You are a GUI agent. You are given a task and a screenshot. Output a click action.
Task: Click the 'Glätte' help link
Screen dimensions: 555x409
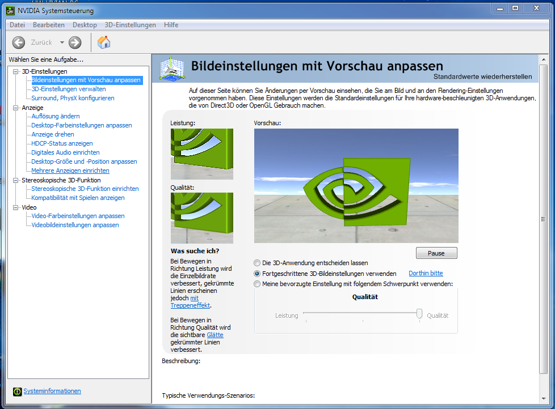point(215,335)
